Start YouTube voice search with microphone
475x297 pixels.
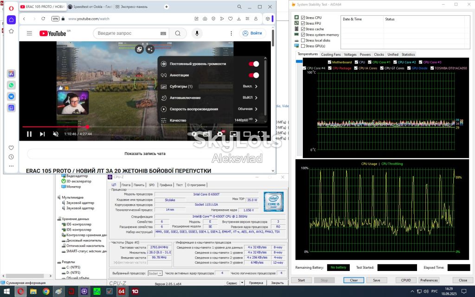[197, 33]
